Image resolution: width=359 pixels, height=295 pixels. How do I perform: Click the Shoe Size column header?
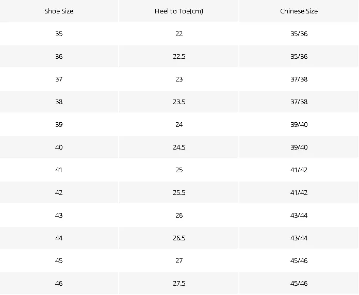(59, 11)
